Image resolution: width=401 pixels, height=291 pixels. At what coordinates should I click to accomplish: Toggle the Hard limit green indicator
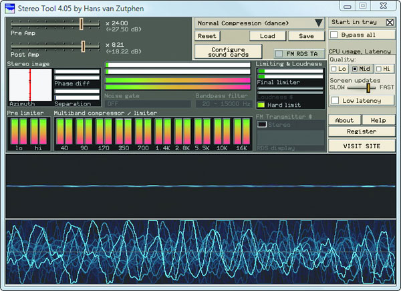tap(261, 105)
